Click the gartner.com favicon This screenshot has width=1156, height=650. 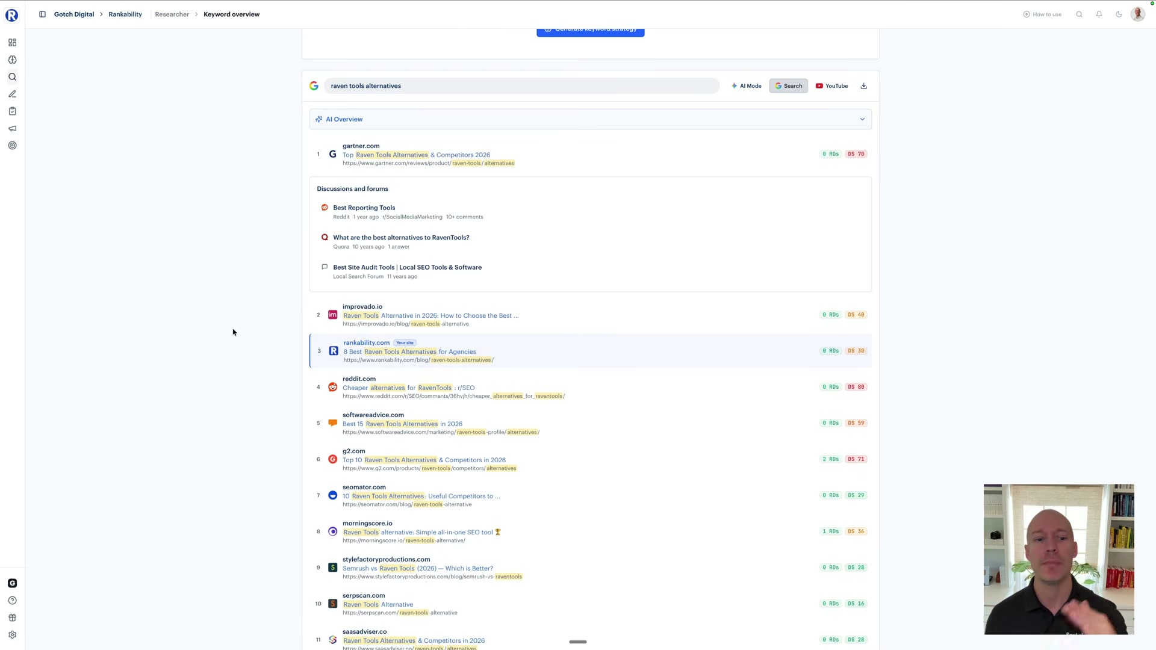click(x=333, y=155)
